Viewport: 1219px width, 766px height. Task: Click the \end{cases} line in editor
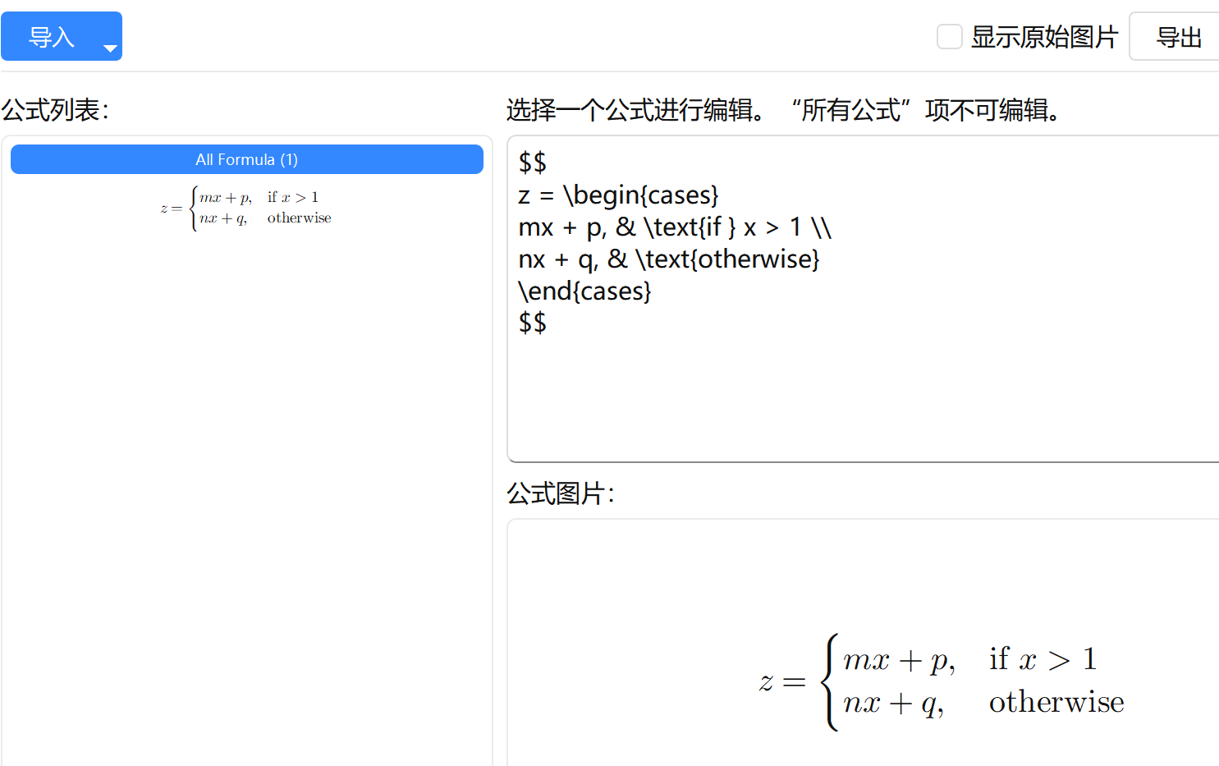[584, 291]
